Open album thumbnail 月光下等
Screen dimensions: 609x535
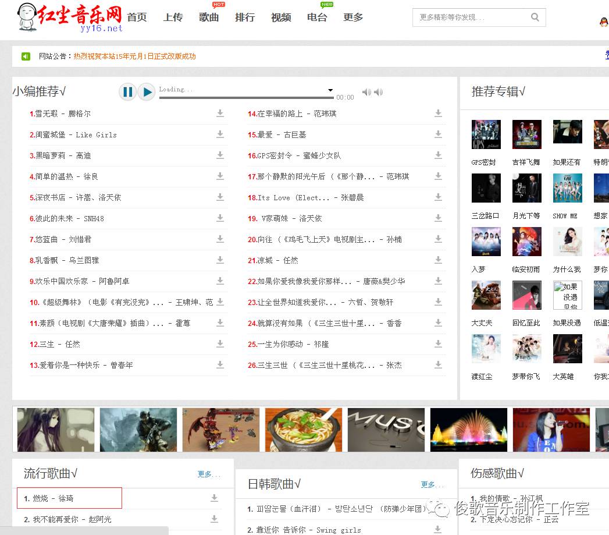(x=526, y=188)
